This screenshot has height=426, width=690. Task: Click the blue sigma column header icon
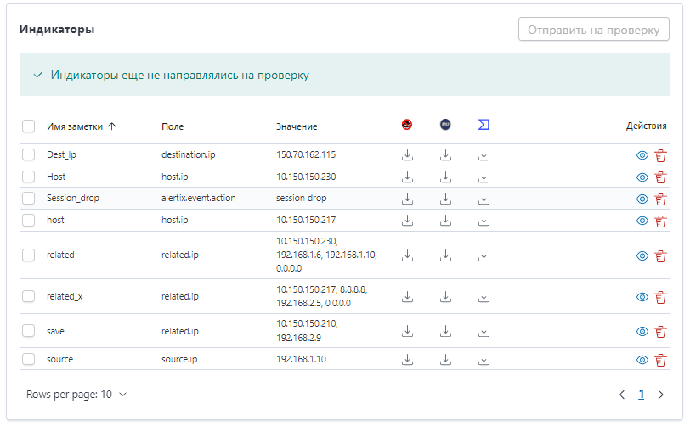point(484,125)
